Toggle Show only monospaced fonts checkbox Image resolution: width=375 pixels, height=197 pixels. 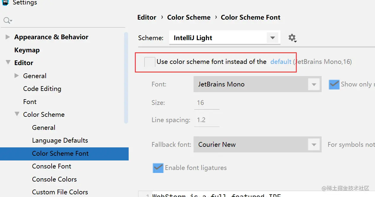pyautogui.click(x=334, y=84)
